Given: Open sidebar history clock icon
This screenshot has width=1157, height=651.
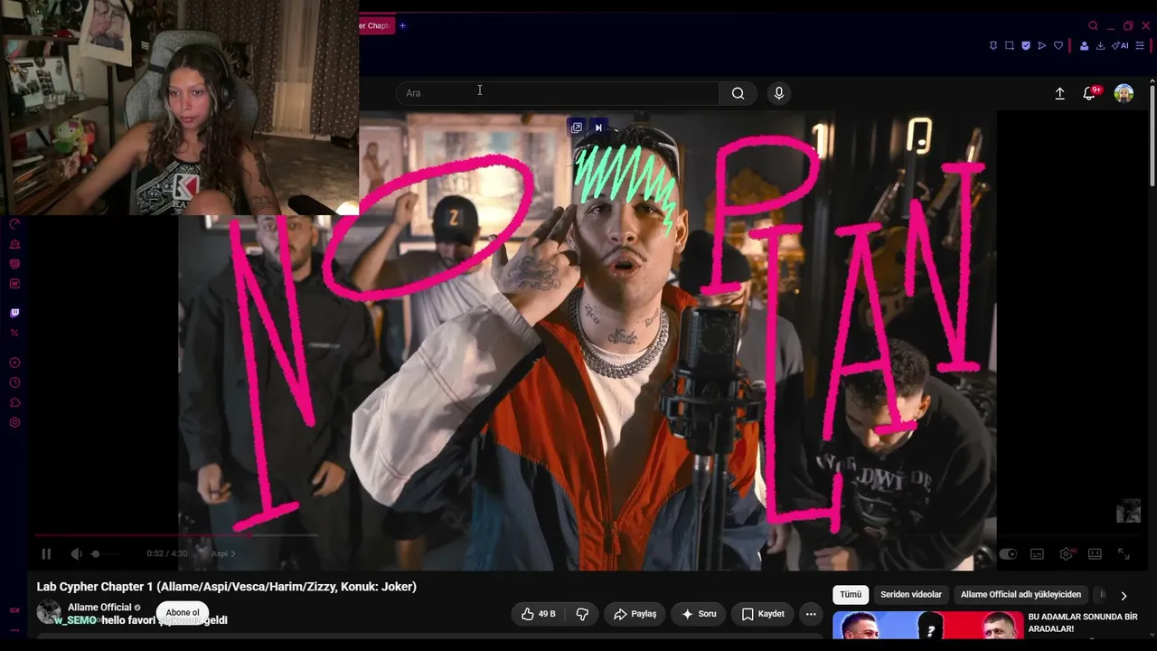Looking at the screenshot, I should pos(14,382).
